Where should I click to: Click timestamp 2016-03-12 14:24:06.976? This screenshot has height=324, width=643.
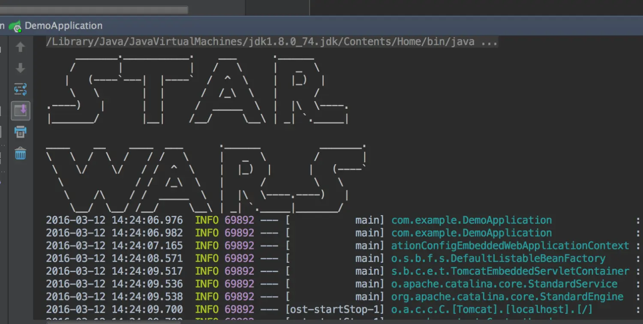coord(114,220)
